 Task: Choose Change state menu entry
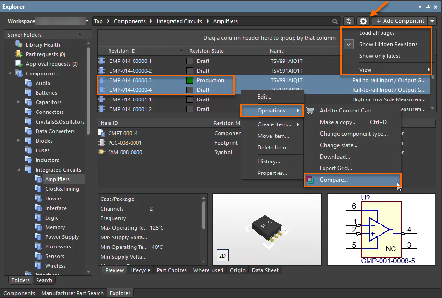(x=339, y=145)
